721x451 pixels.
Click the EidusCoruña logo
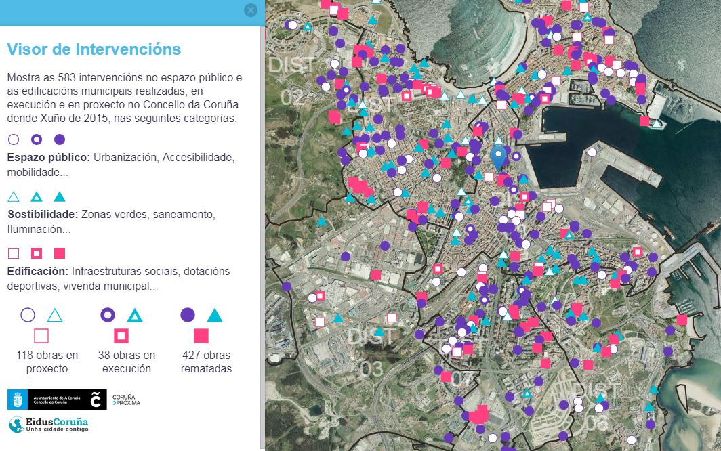[48, 425]
